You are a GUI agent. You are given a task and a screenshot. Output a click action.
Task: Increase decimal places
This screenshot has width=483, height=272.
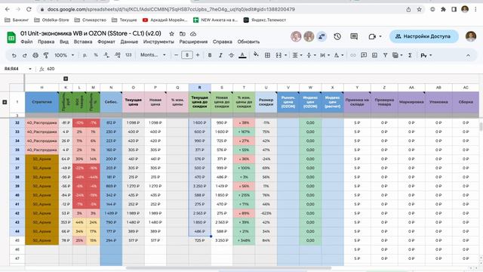click(118, 55)
